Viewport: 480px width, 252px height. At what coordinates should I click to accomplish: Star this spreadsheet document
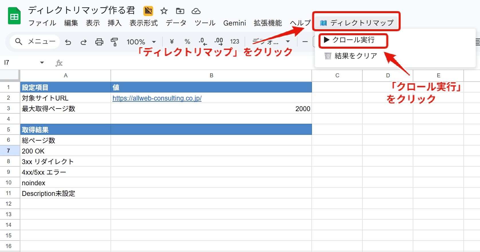164,11
